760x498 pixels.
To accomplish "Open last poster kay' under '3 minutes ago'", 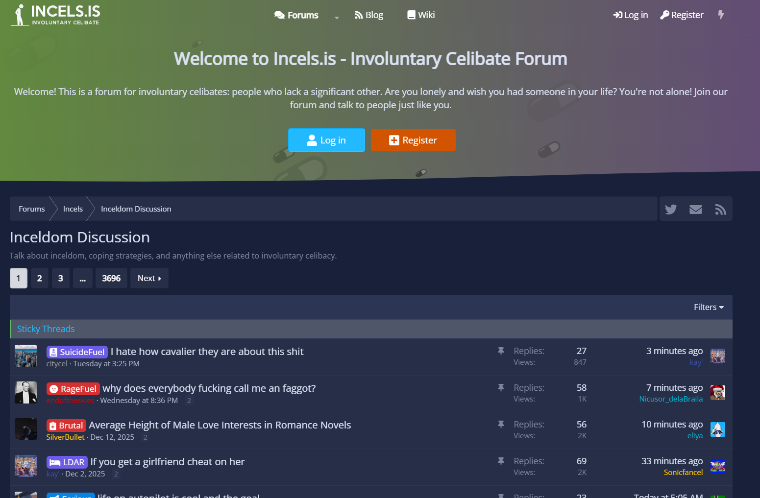I will 696,362.
